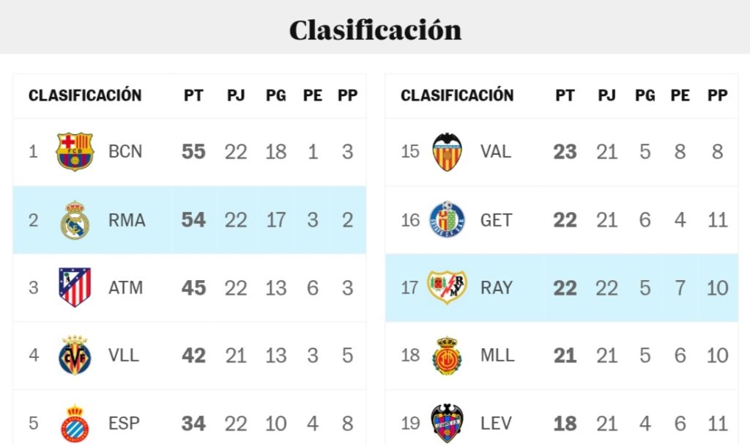Click Barcelona's 55 points value

pos(193,152)
